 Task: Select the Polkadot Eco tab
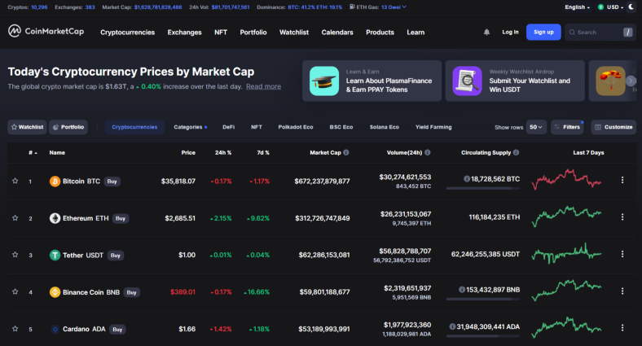pos(296,127)
